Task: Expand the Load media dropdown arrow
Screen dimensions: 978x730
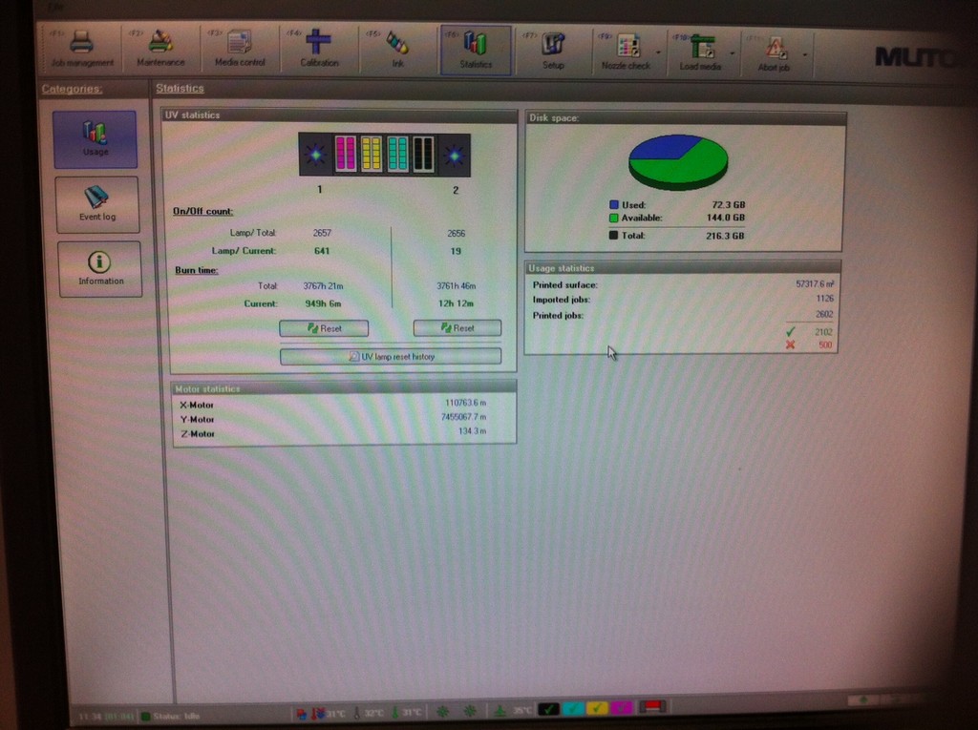Action: pyautogui.click(x=733, y=52)
